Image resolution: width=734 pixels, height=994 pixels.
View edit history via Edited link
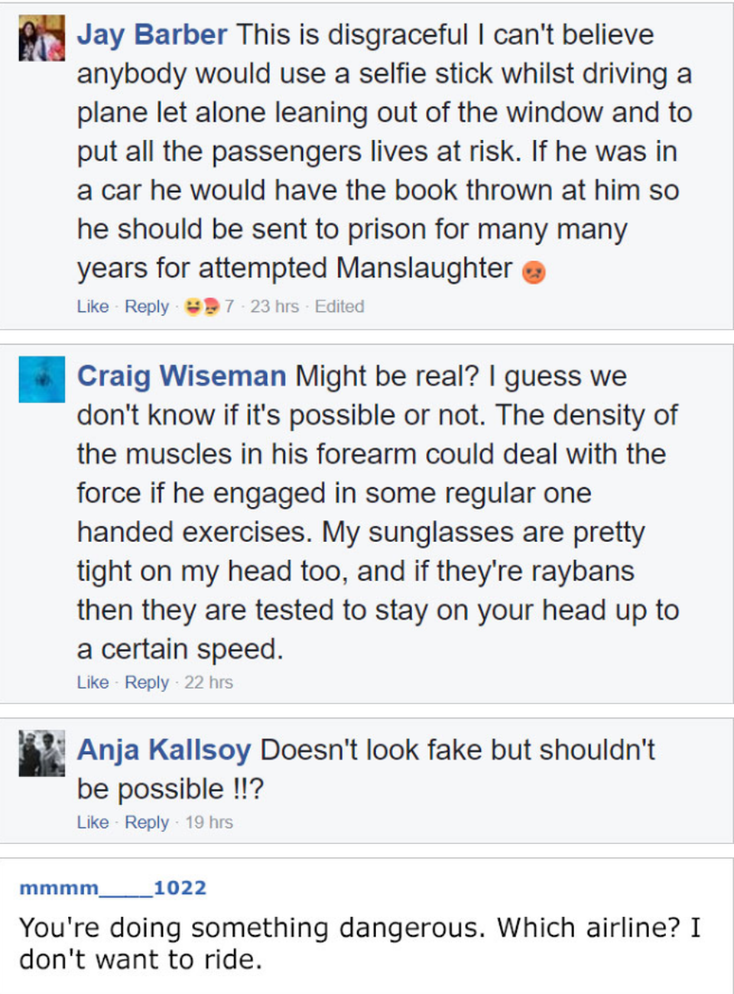click(339, 307)
